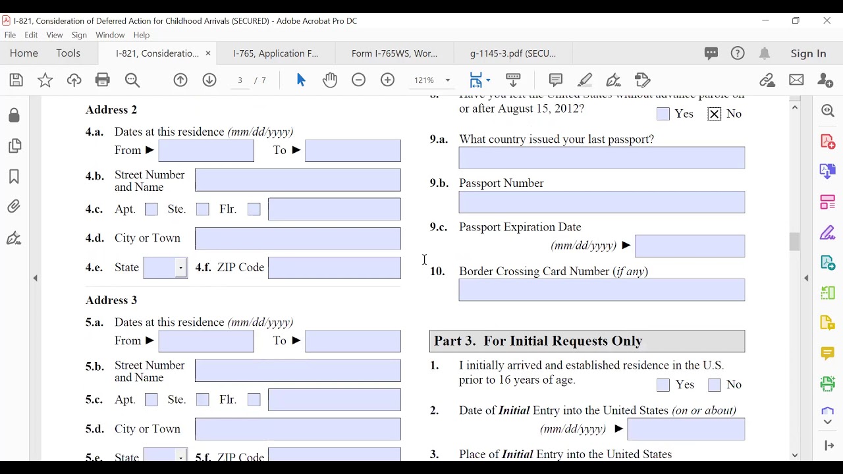This screenshot has height=474, width=843.
Task: Open the yellow Comment tool in the right panel
Action: coord(828,354)
